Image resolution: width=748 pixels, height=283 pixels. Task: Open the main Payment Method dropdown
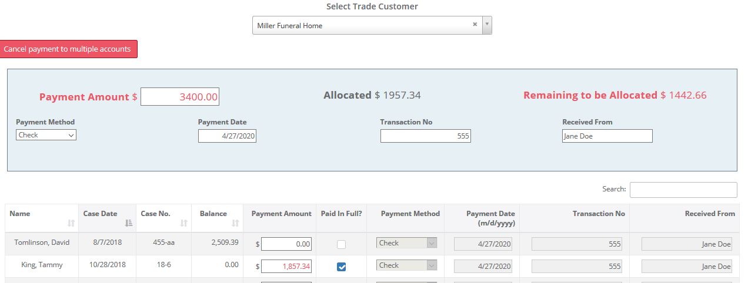coord(46,135)
